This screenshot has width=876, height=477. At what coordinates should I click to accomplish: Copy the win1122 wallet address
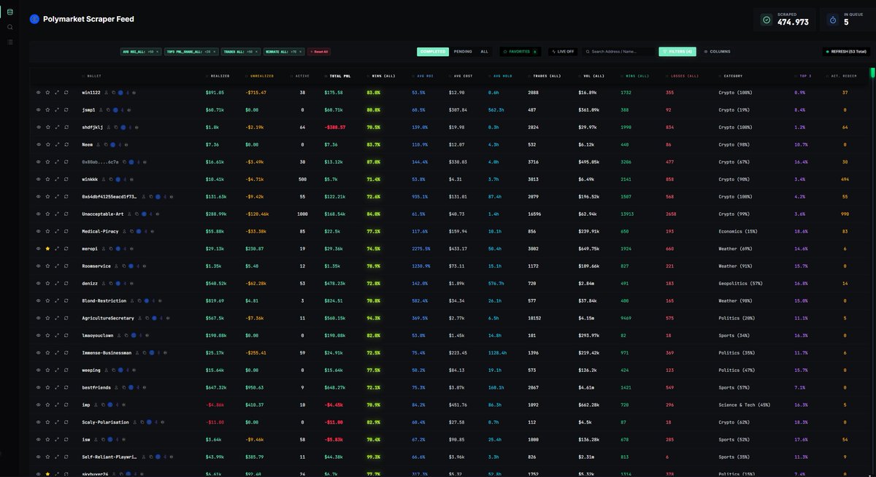pyautogui.click(x=113, y=93)
